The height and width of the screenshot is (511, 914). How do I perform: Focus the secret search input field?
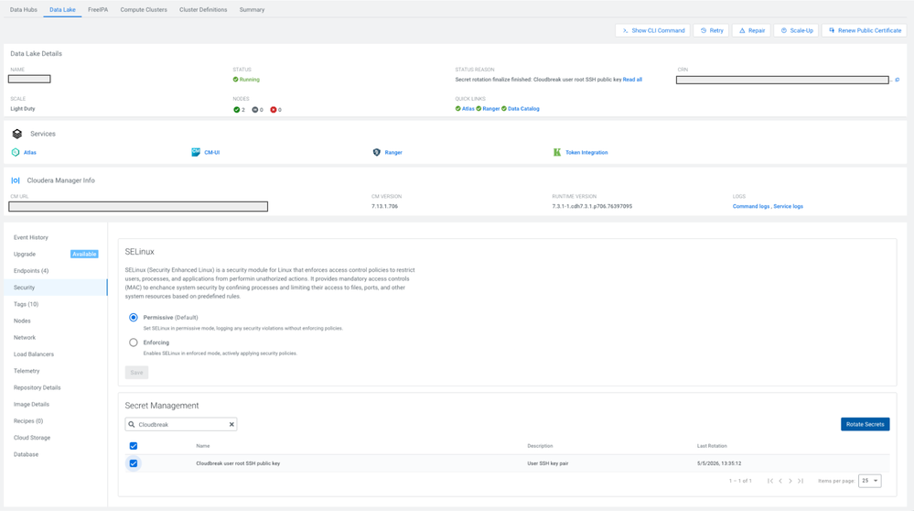click(x=181, y=425)
